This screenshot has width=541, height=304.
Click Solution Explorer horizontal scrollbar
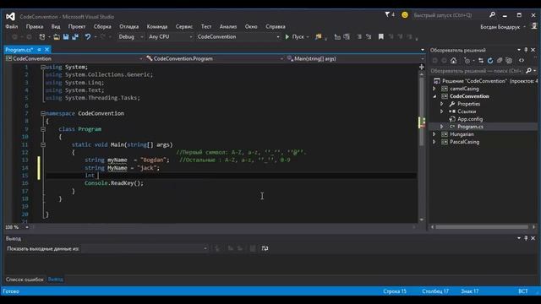(x=482, y=227)
